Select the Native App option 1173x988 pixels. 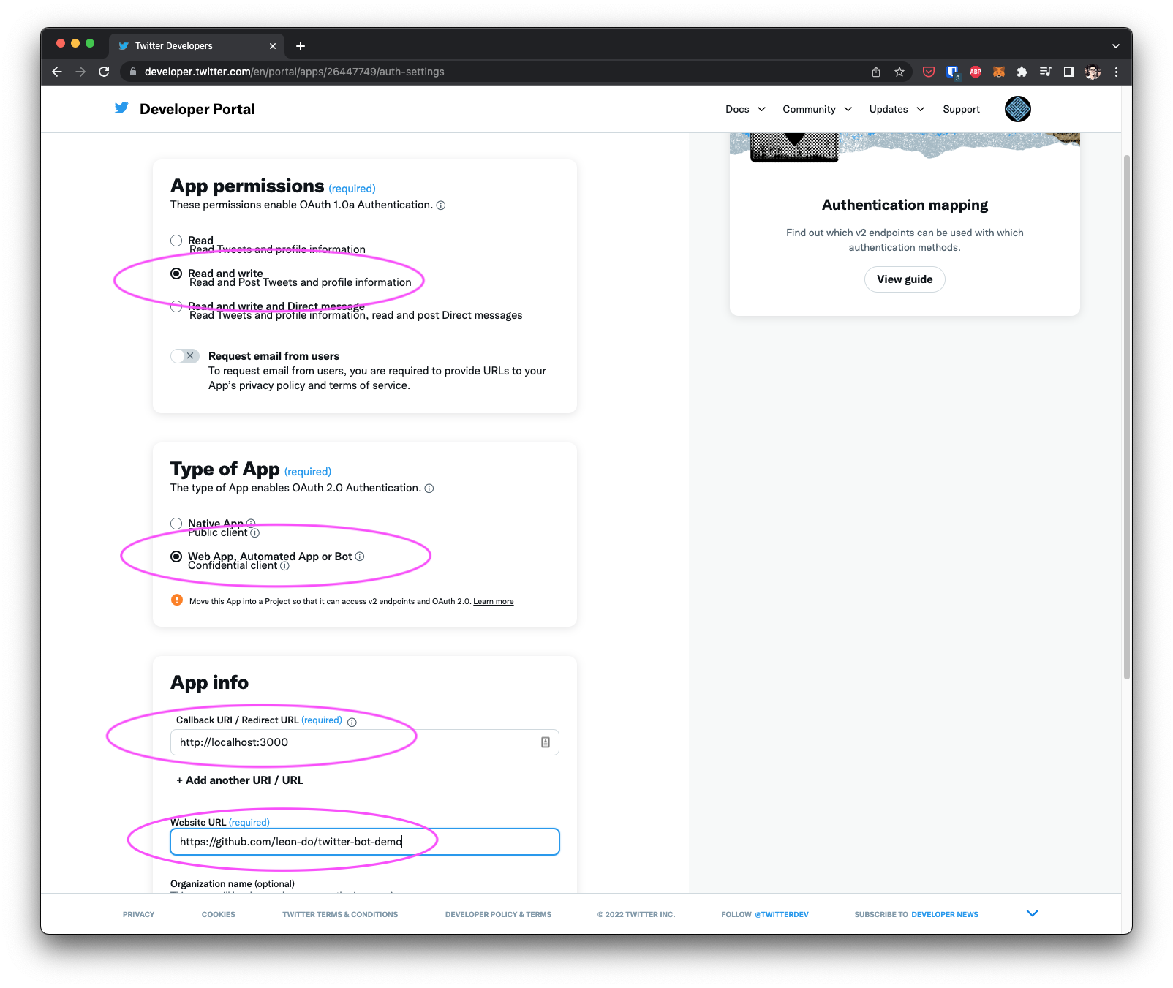coord(176,523)
